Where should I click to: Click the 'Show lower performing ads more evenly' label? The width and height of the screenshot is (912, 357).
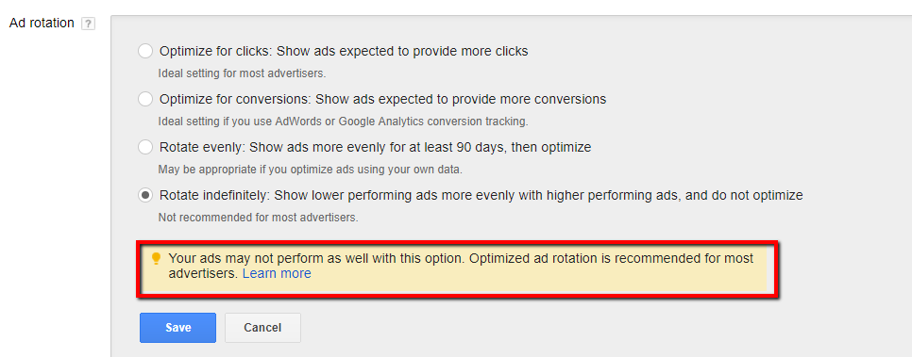391,196
